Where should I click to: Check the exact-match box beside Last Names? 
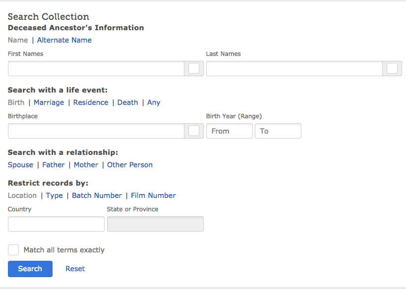click(x=392, y=69)
